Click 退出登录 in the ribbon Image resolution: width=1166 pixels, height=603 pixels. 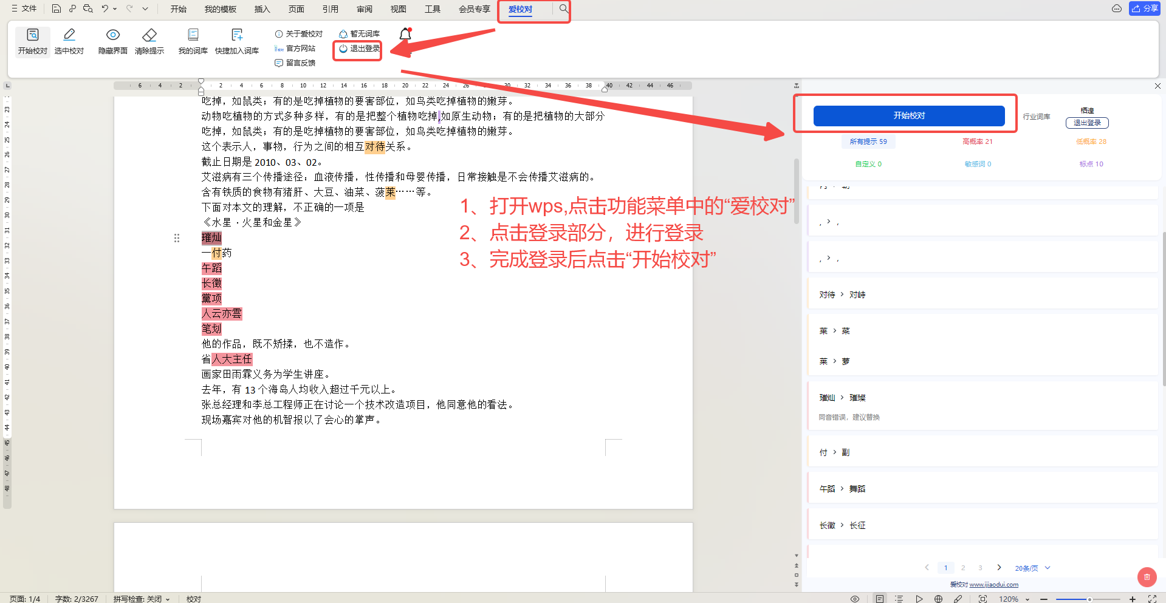[360, 49]
